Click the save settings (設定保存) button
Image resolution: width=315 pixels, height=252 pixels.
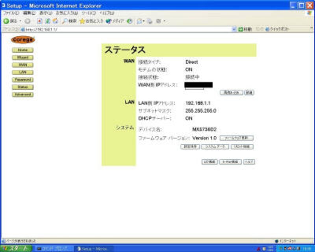[x=190, y=146]
